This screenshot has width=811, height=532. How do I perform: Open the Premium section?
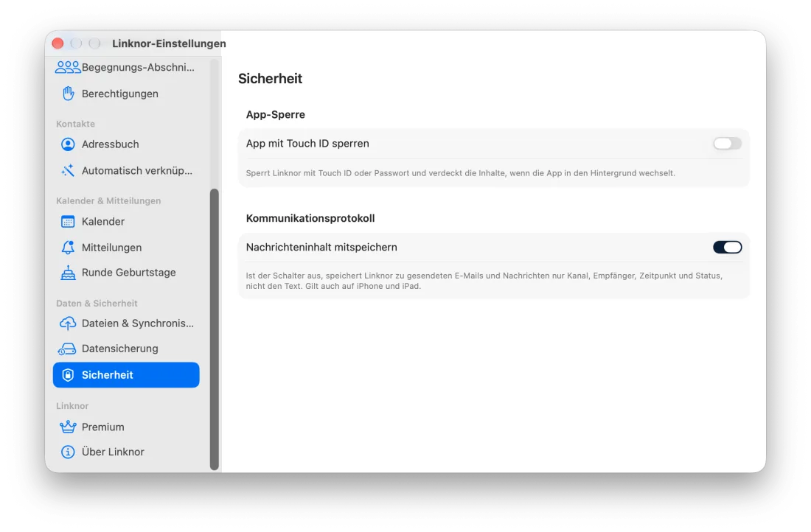126,427
